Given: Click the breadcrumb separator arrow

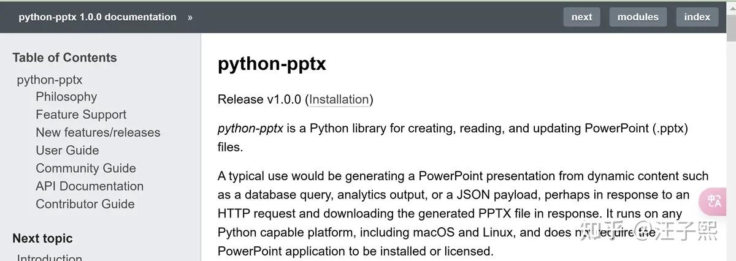Looking at the screenshot, I should point(190,17).
